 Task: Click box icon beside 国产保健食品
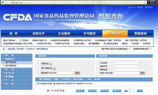click(4, 62)
